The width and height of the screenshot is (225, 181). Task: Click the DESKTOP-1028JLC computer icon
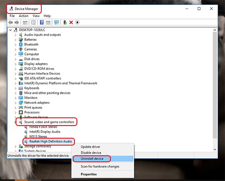[x=16, y=30]
